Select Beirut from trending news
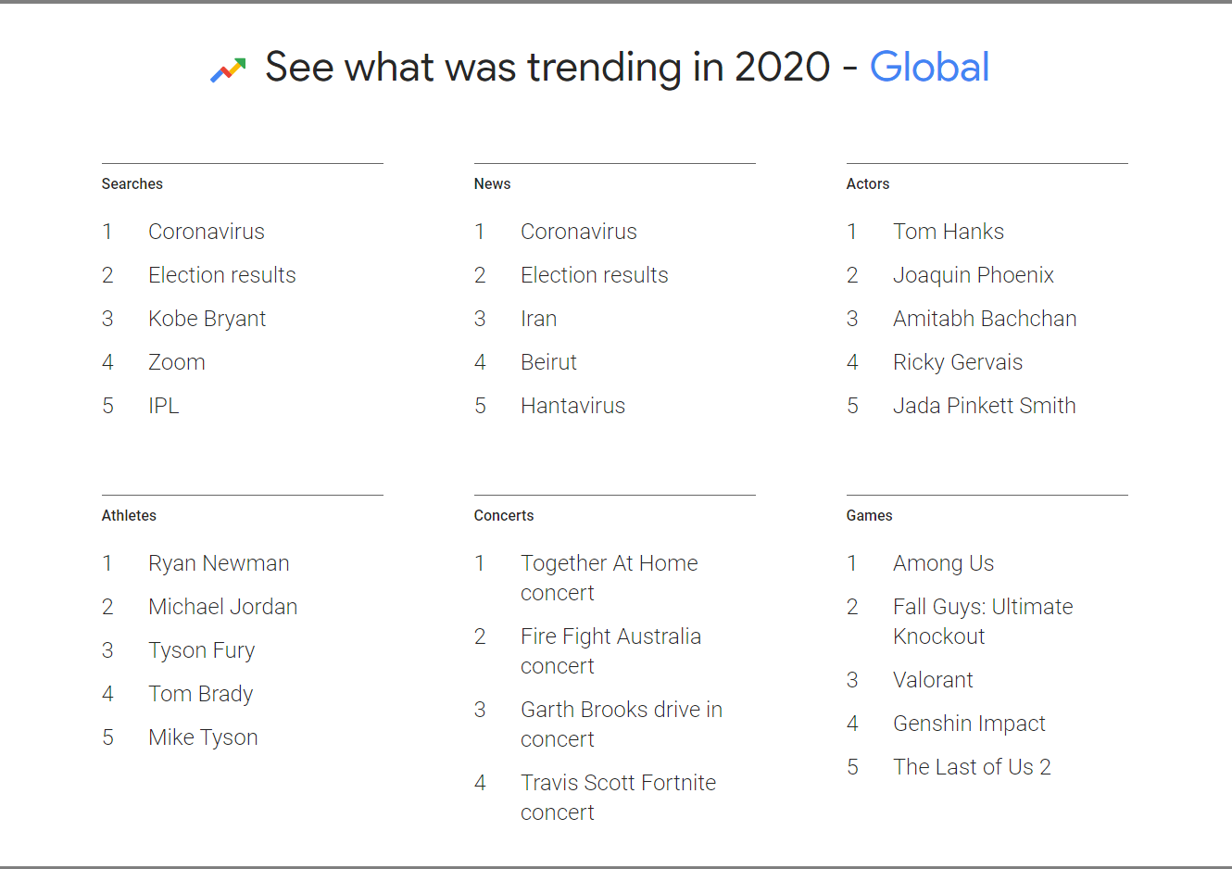This screenshot has width=1232, height=869. point(548,361)
